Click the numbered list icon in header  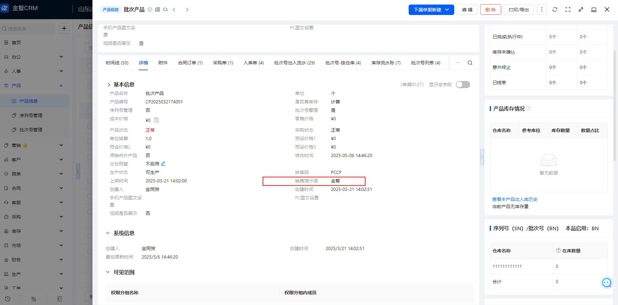coord(158,10)
